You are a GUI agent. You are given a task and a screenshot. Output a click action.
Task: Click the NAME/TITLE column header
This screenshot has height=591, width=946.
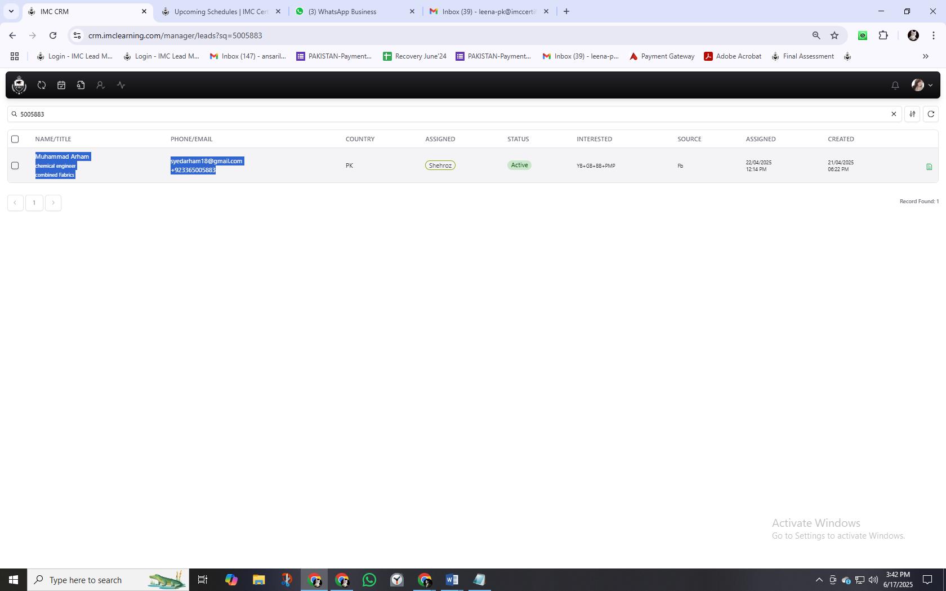(53, 139)
